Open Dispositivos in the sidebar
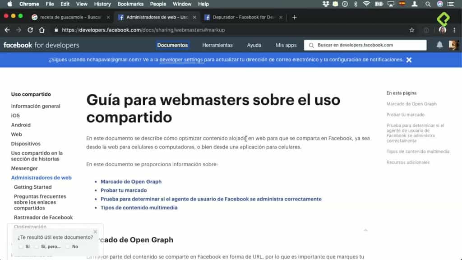 coord(26,144)
